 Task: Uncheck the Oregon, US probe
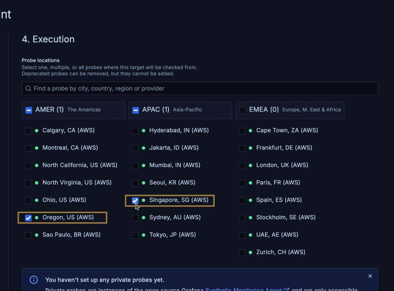(x=28, y=218)
